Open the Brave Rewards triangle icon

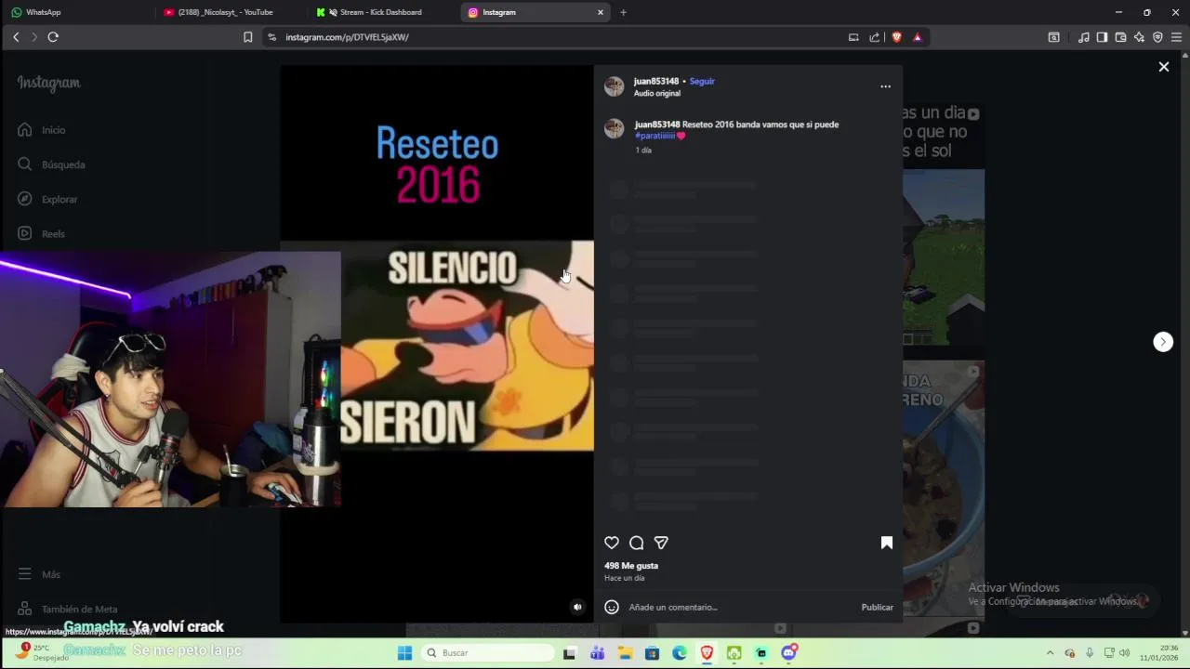tap(918, 37)
